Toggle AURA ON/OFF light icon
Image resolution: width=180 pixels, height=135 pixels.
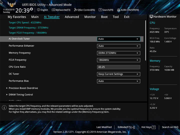point(118,10)
